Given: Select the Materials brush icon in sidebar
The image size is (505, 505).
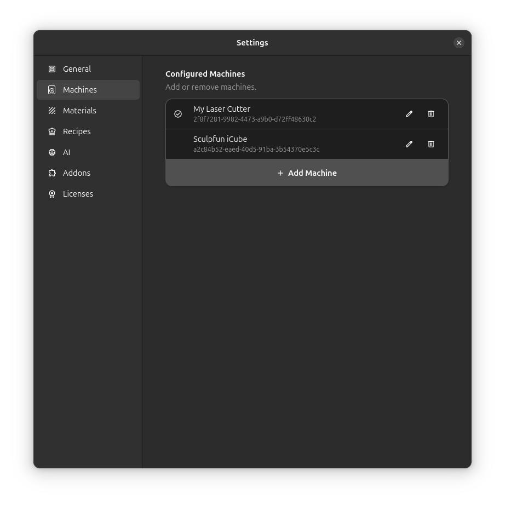Looking at the screenshot, I should 52,110.
